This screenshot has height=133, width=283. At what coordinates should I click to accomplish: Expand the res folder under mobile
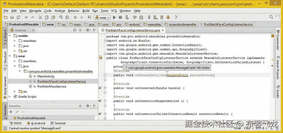15,51
